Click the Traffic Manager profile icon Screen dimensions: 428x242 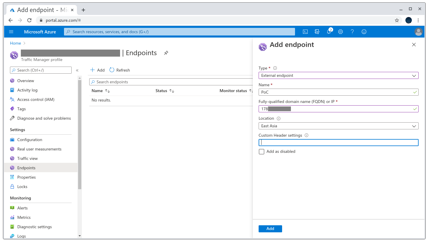(14, 55)
